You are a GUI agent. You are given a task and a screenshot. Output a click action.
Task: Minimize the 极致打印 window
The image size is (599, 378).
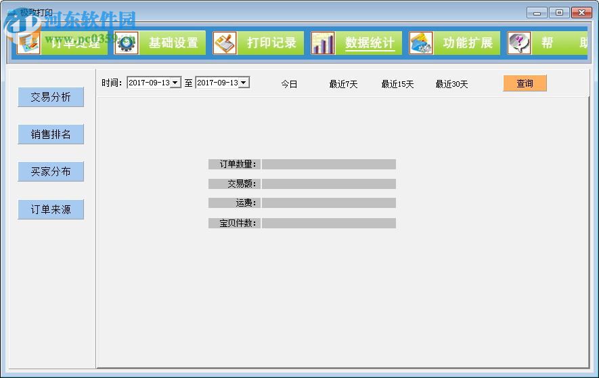[537, 13]
